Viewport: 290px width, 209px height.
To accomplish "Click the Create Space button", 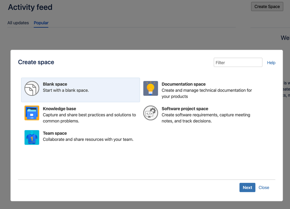I will [267, 7].
